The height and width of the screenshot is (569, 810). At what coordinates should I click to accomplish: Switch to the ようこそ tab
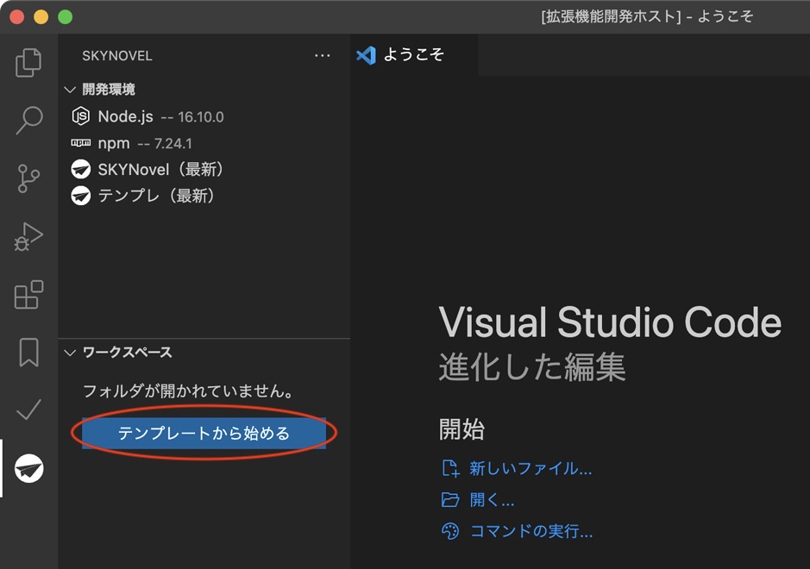click(414, 54)
